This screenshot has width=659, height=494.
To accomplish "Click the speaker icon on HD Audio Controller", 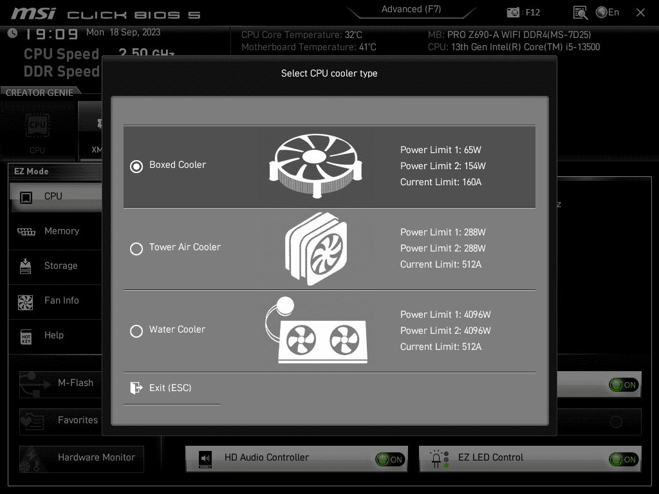I will click(205, 459).
